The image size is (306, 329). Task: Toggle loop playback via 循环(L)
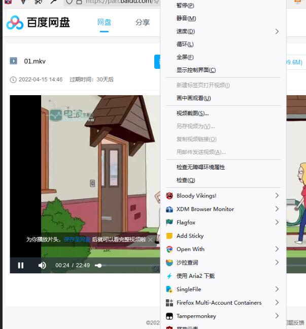click(x=185, y=45)
